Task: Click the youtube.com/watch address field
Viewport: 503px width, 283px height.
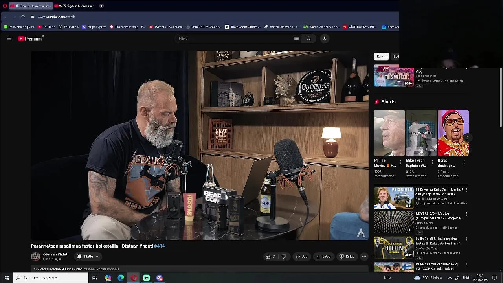Action: click(56, 17)
